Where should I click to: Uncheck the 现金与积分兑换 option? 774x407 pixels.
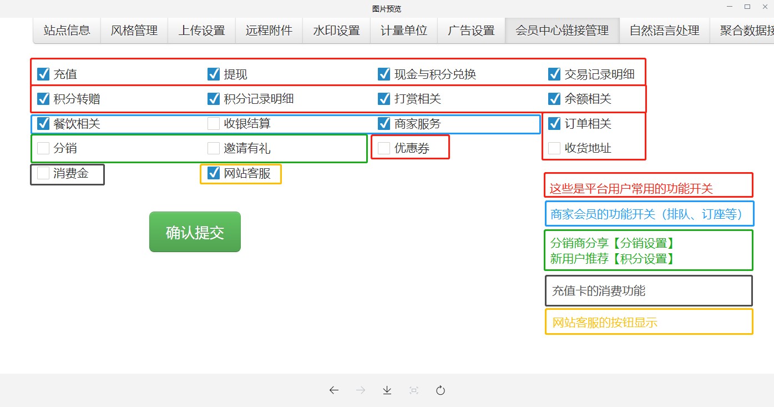pyautogui.click(x=384, y=74)
